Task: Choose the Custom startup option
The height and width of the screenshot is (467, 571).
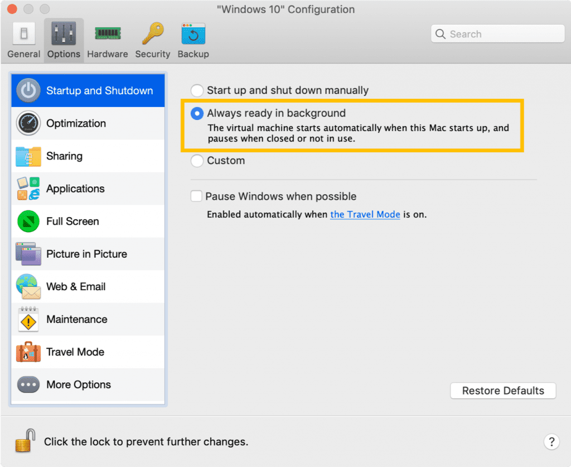Action: 196,161
